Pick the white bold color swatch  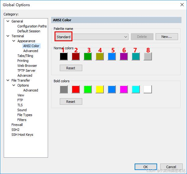pos(148,89)
